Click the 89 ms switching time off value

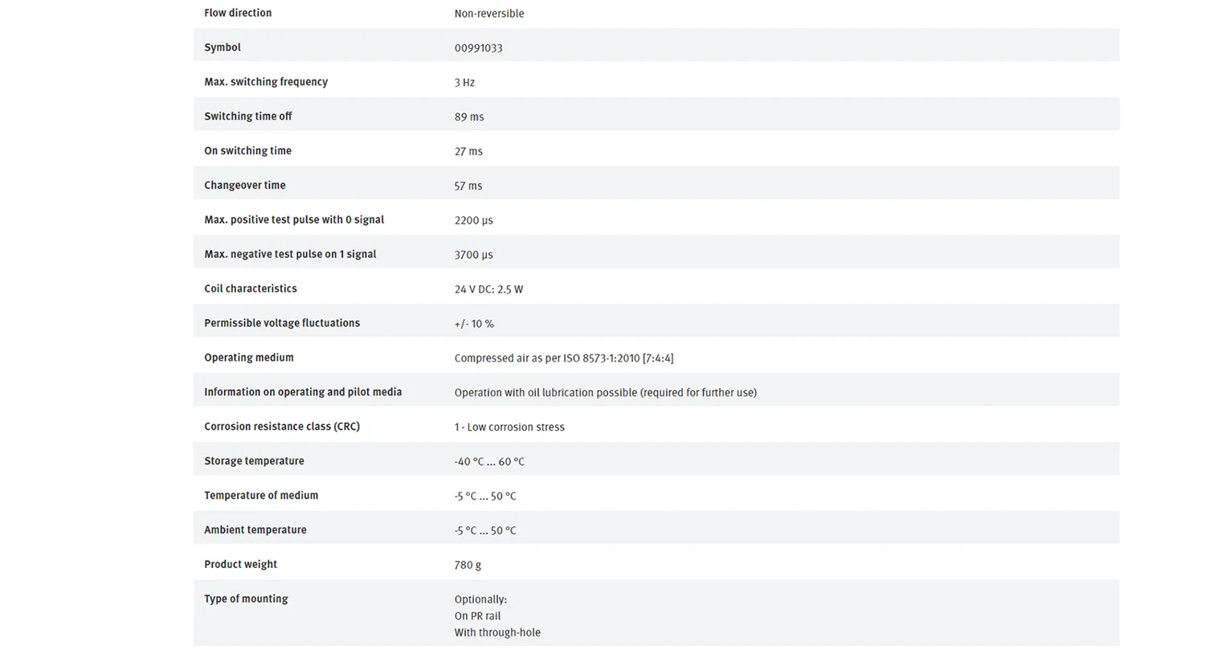(469, 117)
